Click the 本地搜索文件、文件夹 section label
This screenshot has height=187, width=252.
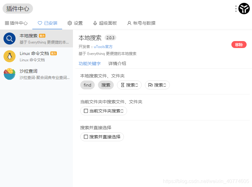(x=102, y=76)
